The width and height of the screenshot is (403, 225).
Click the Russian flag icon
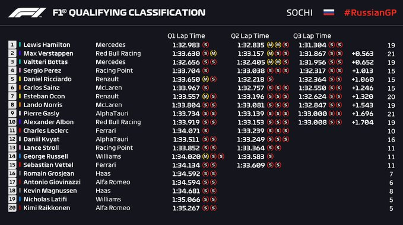point(329,12)
